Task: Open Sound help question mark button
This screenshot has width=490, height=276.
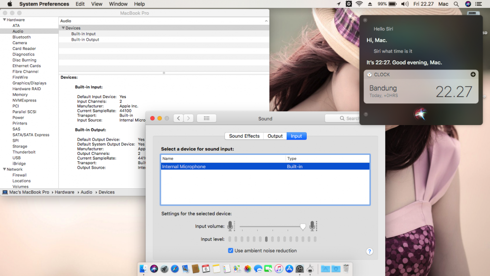Action: (369, 251)
